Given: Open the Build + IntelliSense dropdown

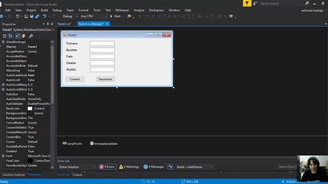Looking at the screenshot, I should click(195, 167).
